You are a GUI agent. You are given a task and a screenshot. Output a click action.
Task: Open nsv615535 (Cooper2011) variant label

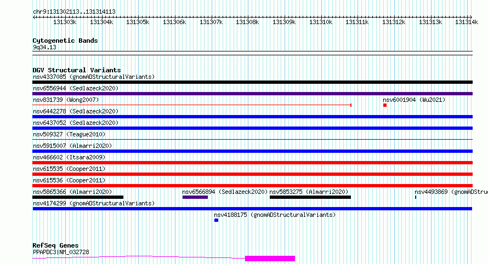(69, 169)
